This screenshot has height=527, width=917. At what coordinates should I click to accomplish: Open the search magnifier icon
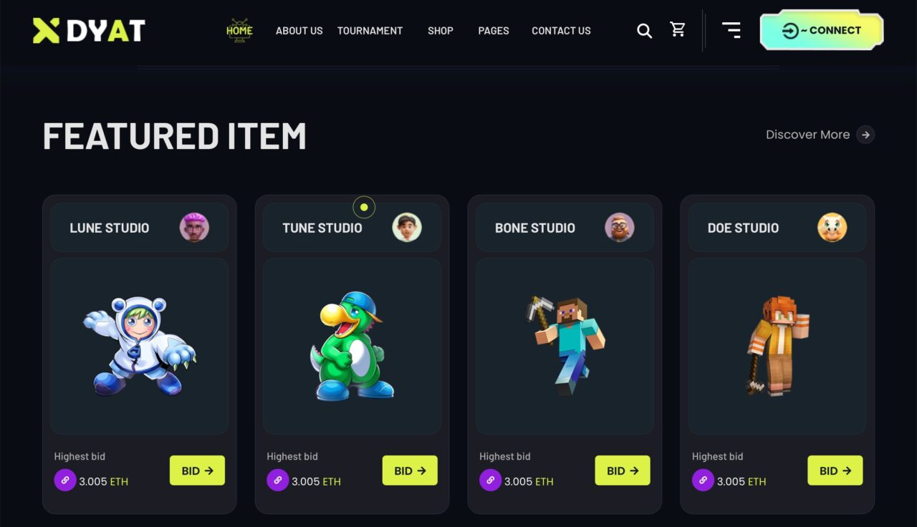(645, 31)
